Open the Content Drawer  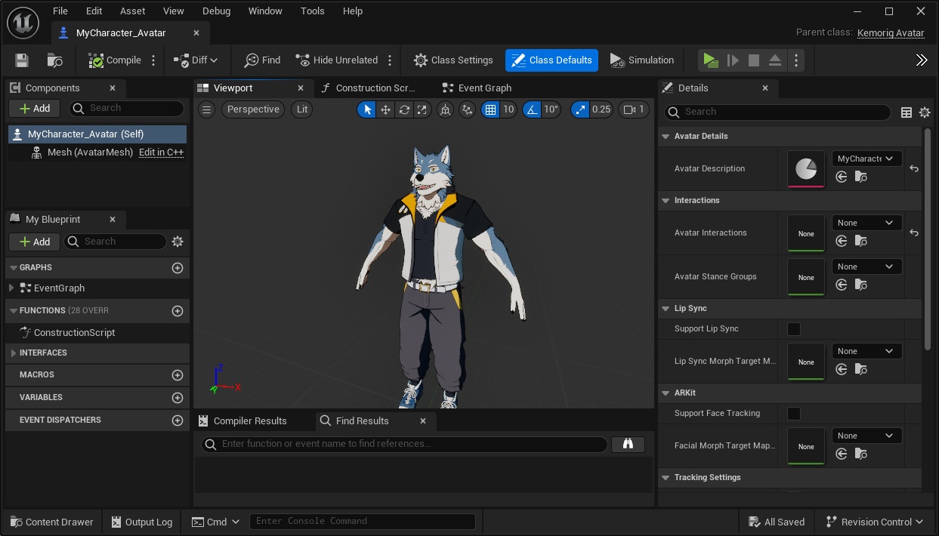pyautogui.click(x=51, y=522)
